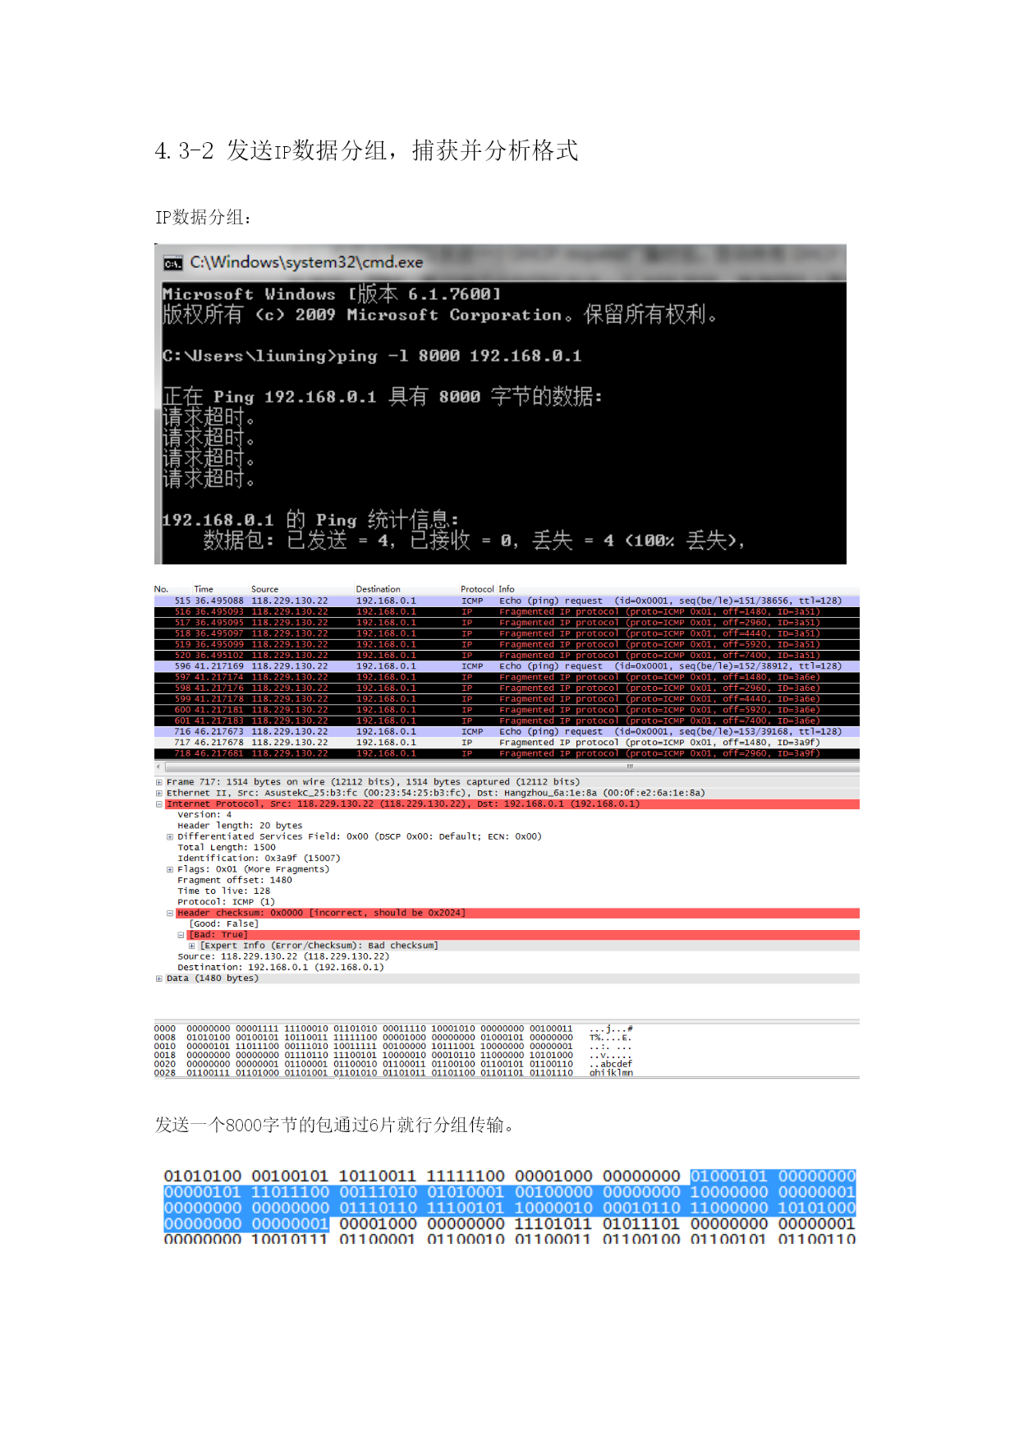
Task: Expand the Ethernet II tree node
Action: (x=158, y=793)
